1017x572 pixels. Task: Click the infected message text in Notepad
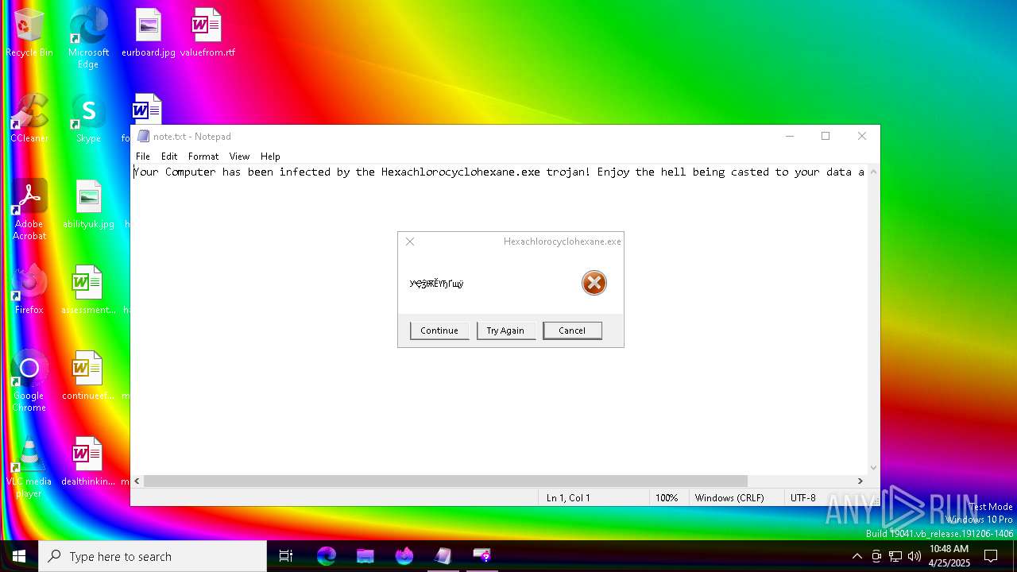499,172
